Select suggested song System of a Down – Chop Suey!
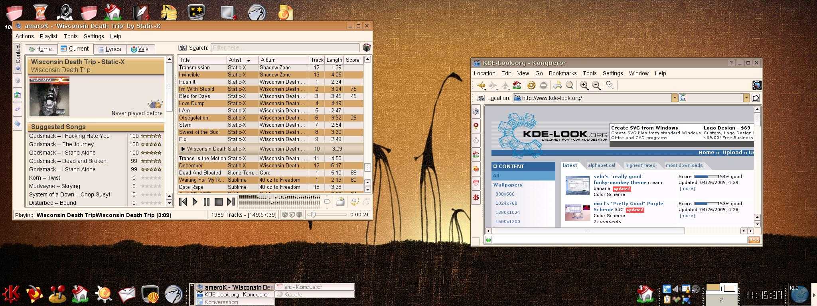The width and height of the screenshot is (817, 306). pos(69,194)
